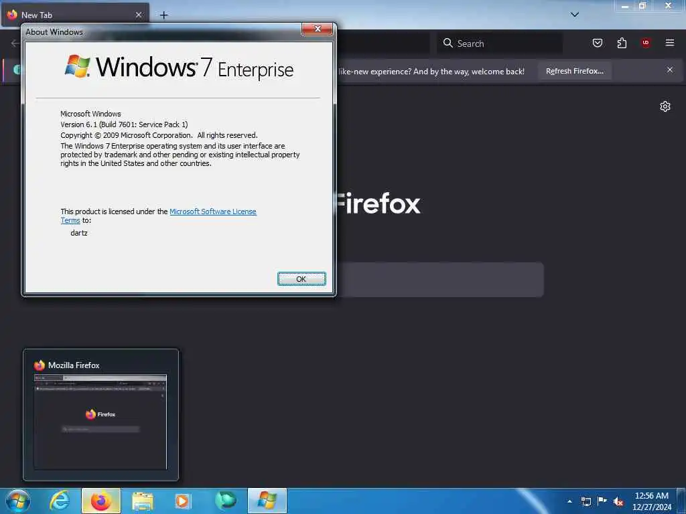Open a new Firefox tab with plus icon
Screen dimensions: 686x514
163,15
